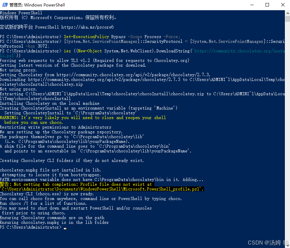Click the 'iex' command text
290x248 pixels.
[x=67, y=51]
